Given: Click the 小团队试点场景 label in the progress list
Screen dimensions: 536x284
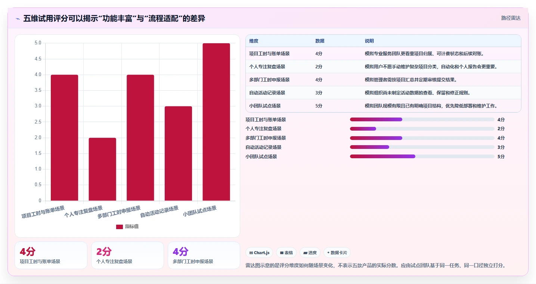Looking at the screenshot, I should (261, 157).
